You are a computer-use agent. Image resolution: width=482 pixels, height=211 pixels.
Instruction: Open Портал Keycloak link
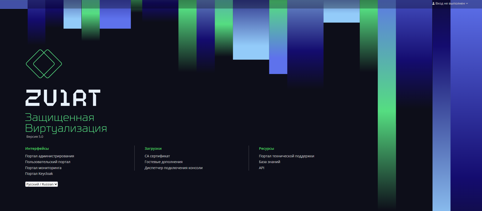tap(39, 174)
